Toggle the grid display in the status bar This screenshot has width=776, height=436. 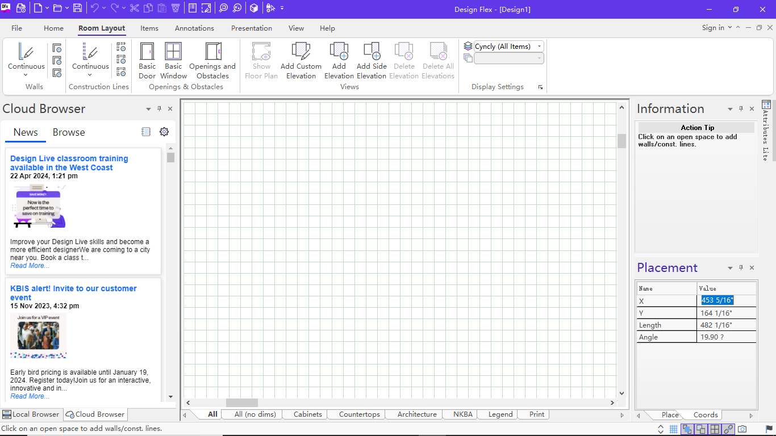(674, 429)
